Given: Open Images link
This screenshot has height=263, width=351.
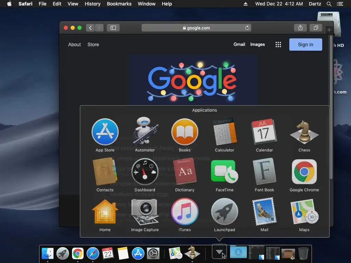Looking at the screenshot, I should click(257, 45).
